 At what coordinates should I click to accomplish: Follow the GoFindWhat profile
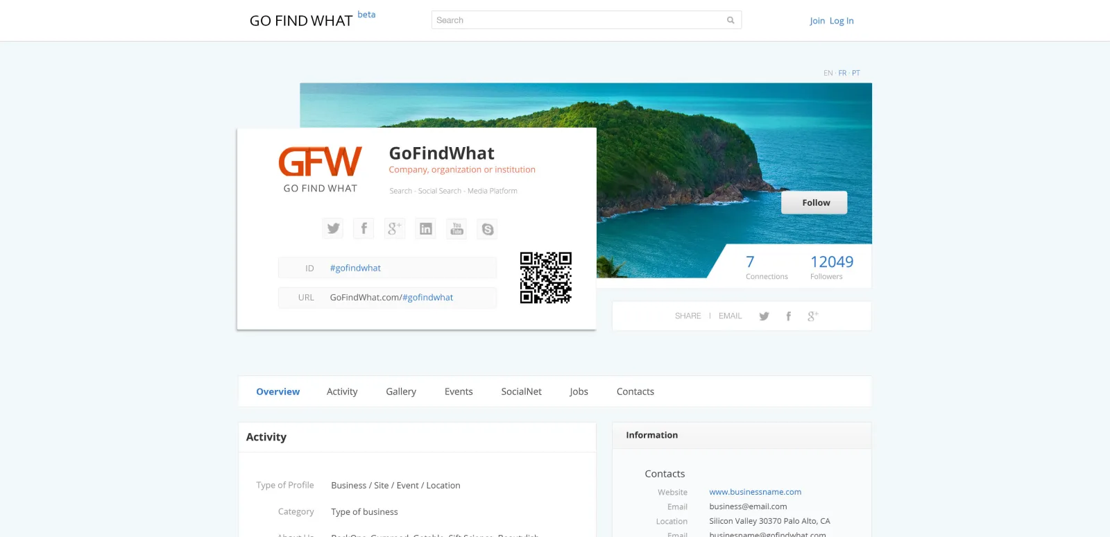(x=814, y=203)
